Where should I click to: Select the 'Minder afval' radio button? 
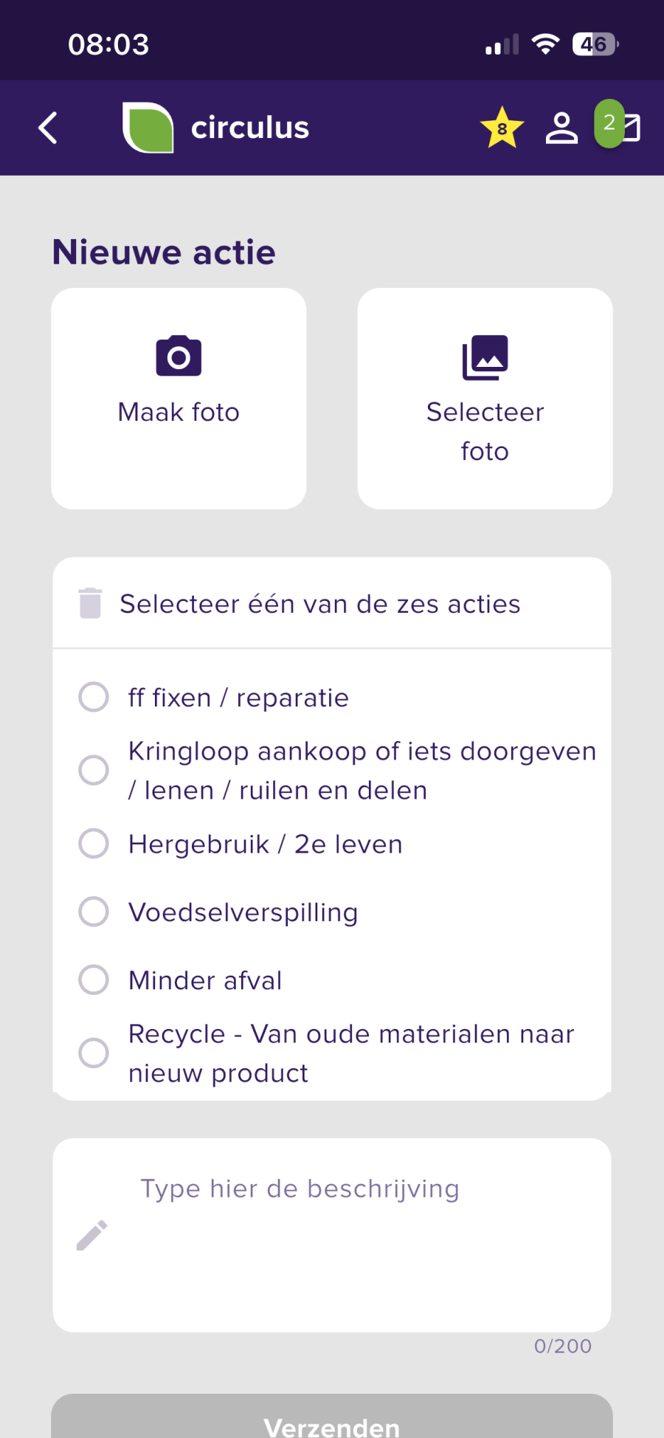pos(94,980)
